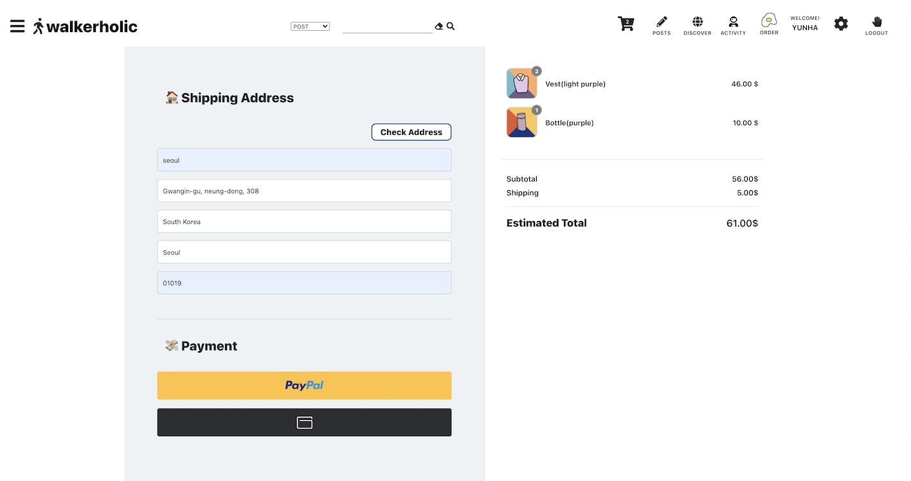
Task: Open the shopping cart
Action: (626, 24)
